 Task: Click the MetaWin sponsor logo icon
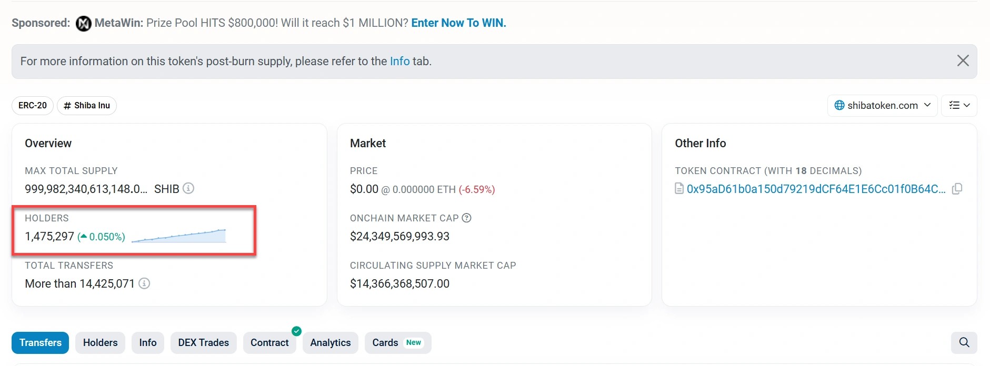[83, 23]
